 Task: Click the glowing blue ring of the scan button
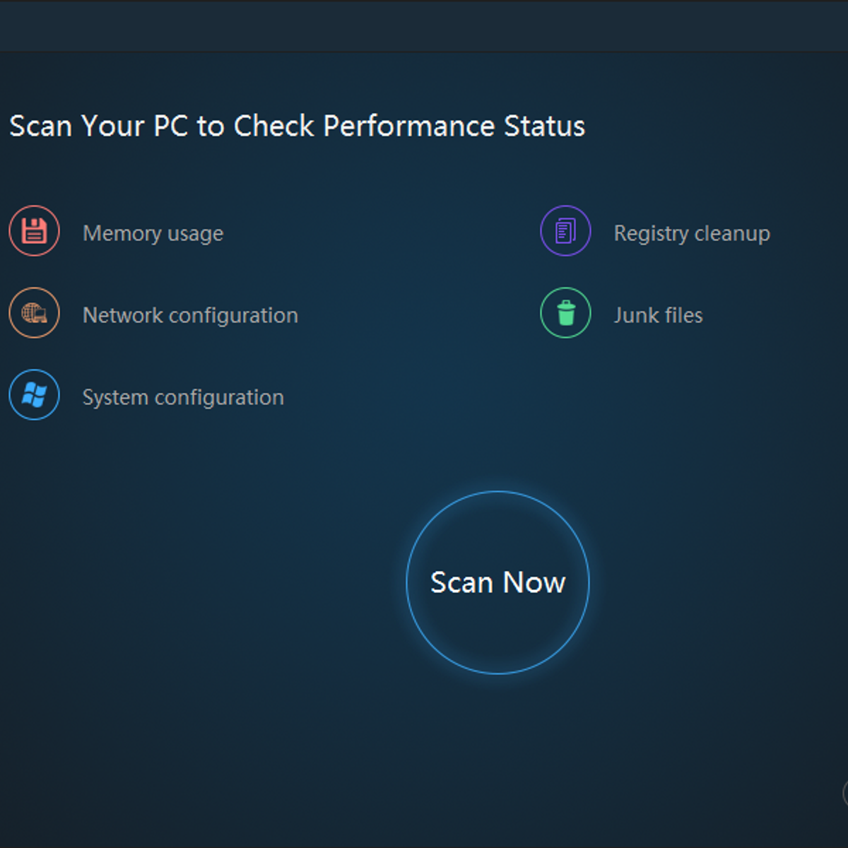(497, 493)
